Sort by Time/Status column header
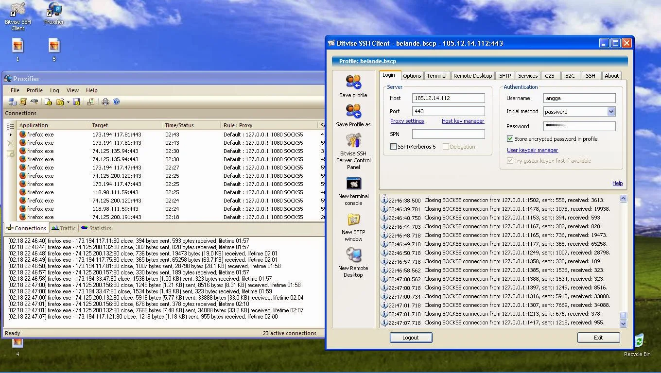661x373 pixels. click(191, 125)
